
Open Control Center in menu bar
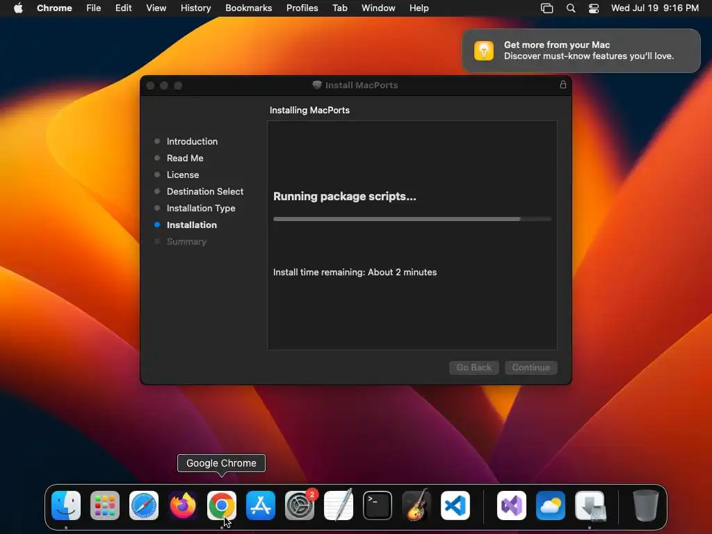[x=594, y=8]
